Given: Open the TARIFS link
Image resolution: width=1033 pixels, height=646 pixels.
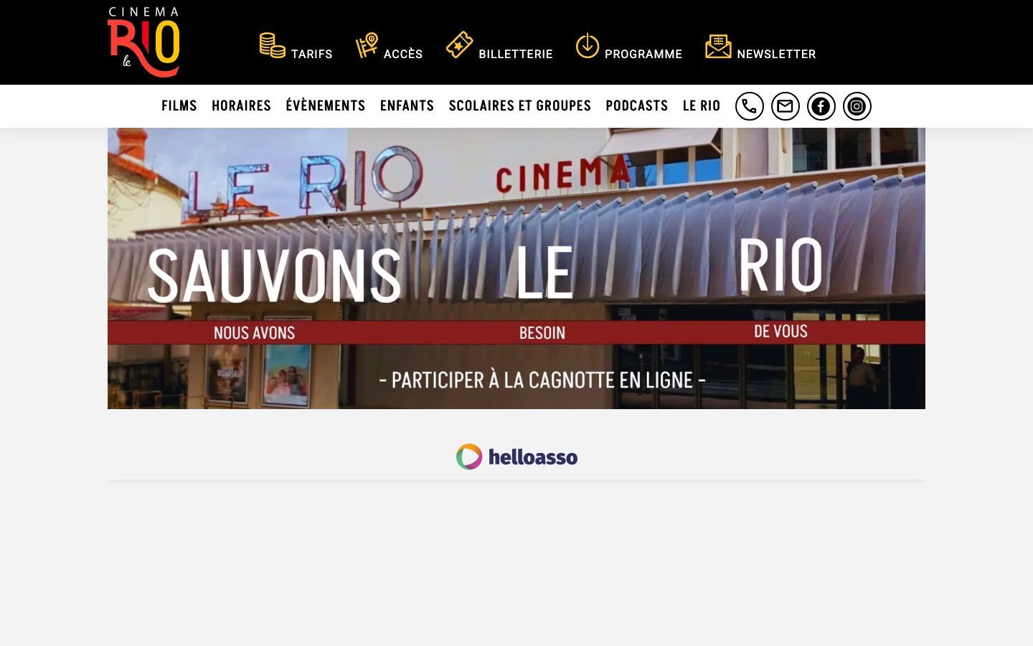Looking at the screenshot, I should (x=311, y=54).
